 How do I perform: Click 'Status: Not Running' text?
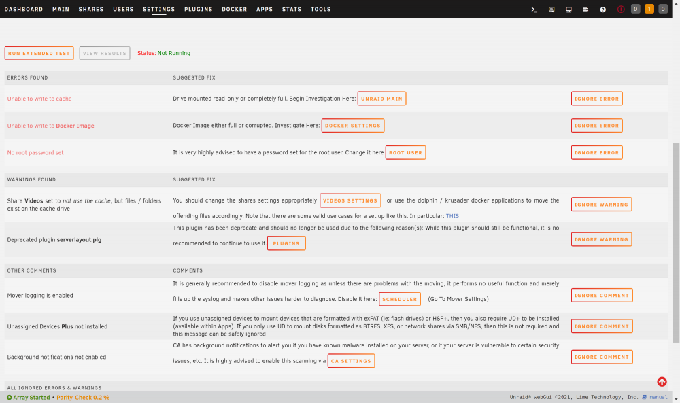click(164, 53)
